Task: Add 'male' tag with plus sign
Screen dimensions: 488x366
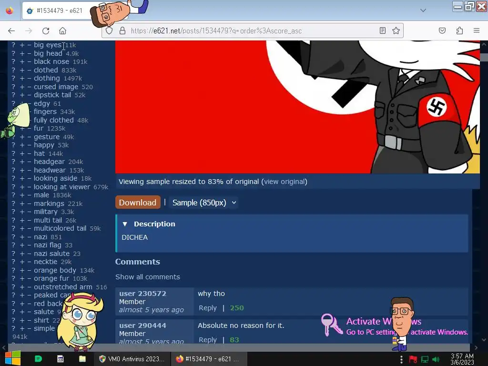Action: pos(22,195)
